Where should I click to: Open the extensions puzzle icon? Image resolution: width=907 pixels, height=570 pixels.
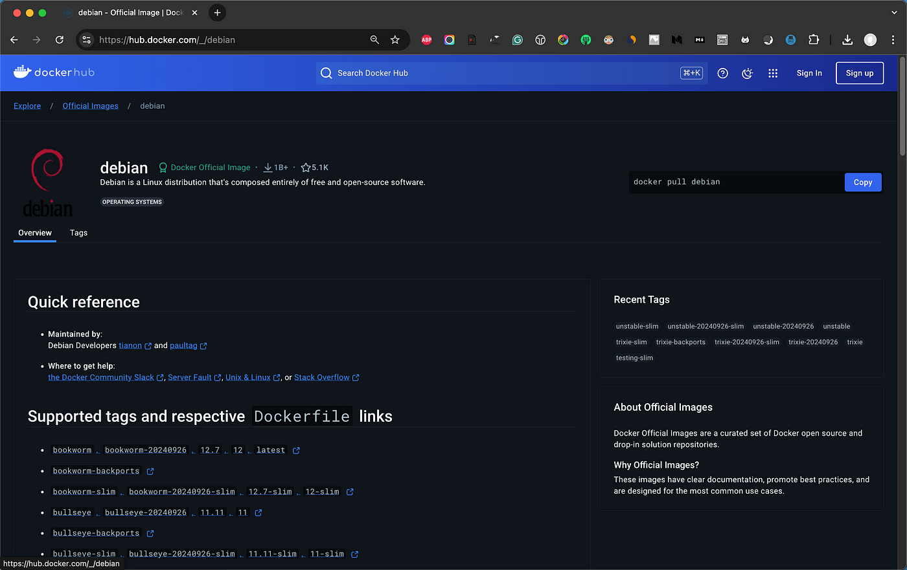[814, 39]
